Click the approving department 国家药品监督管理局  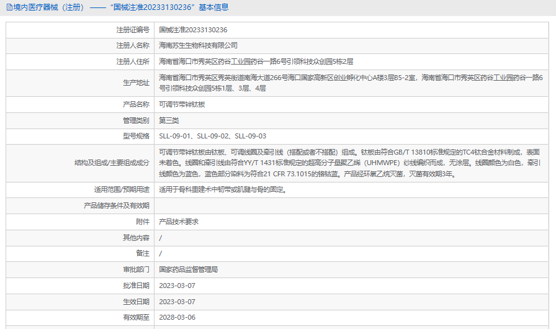pyautogui.click(x=188, y=269)
